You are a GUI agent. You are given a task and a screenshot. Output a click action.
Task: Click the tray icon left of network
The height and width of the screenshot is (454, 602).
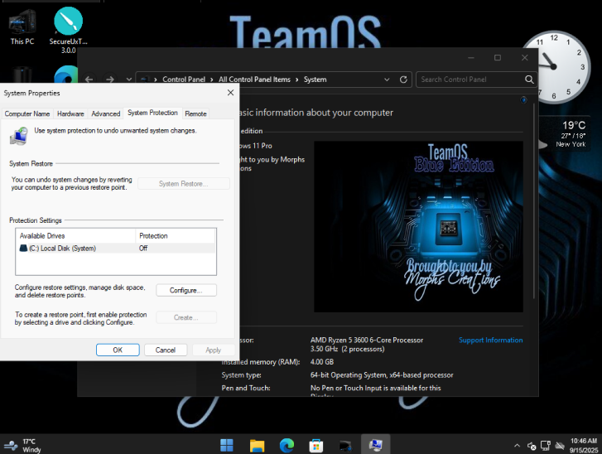532,446
